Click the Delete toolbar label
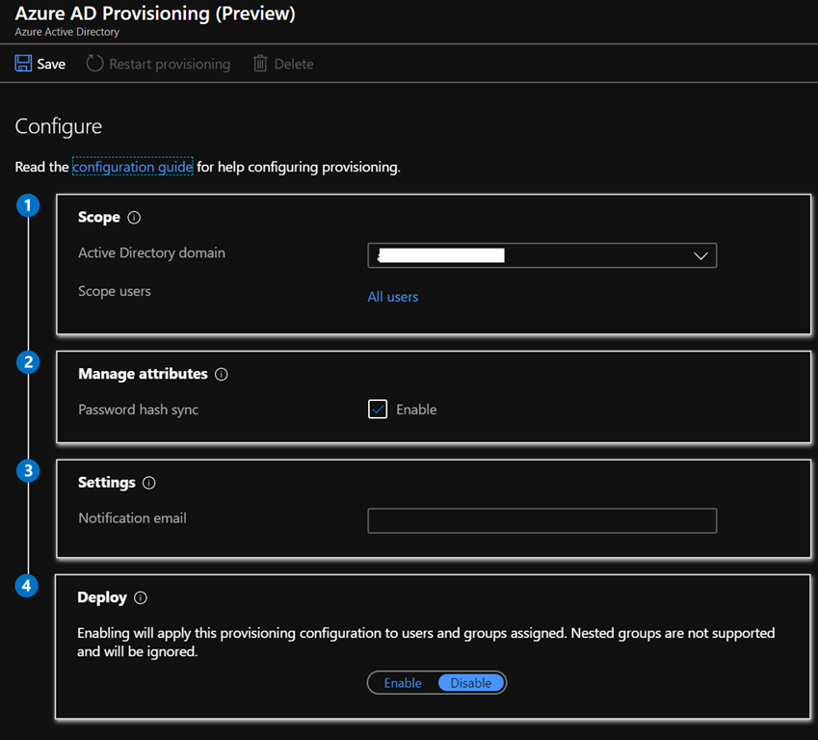818x740 pixels. pos(294,65)
